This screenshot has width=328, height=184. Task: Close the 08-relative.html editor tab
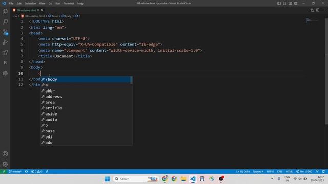[x=42, y=10]
